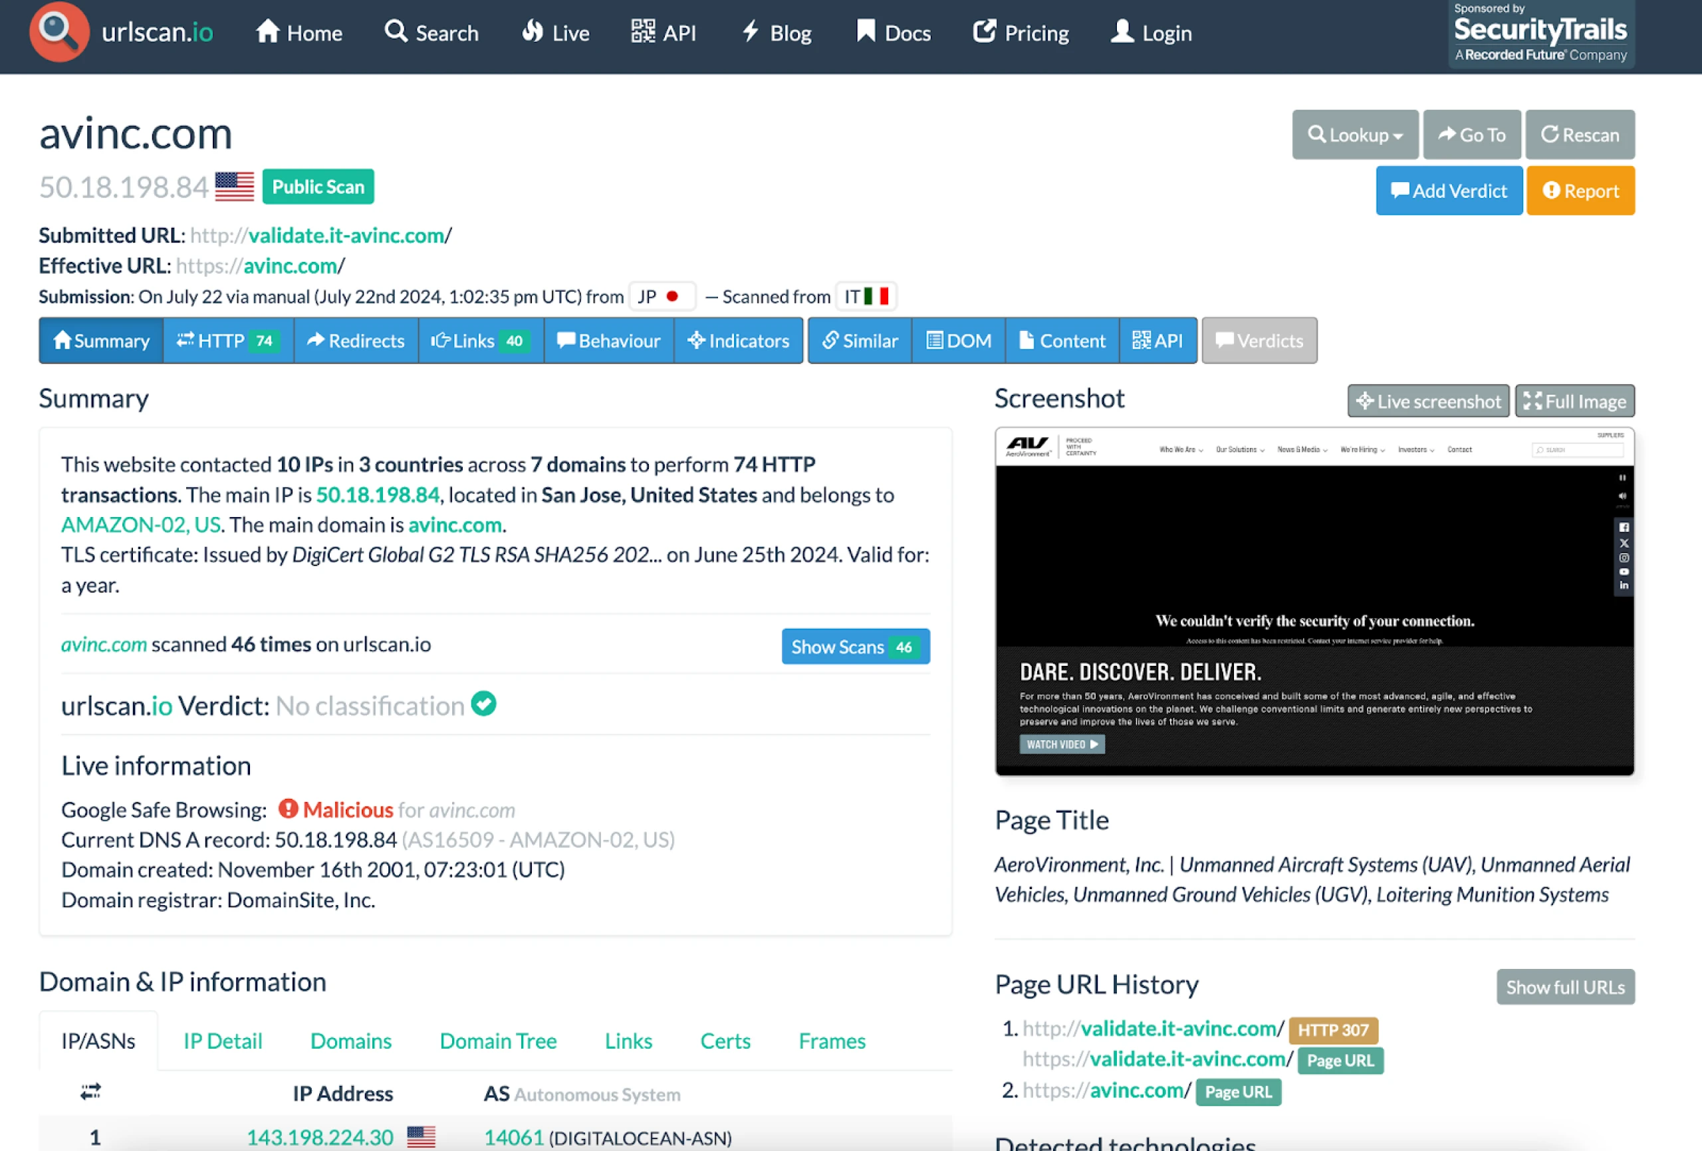Open IP address 143.198.224.30
Screen dimensions: 1702x1151
[320, 1137]
